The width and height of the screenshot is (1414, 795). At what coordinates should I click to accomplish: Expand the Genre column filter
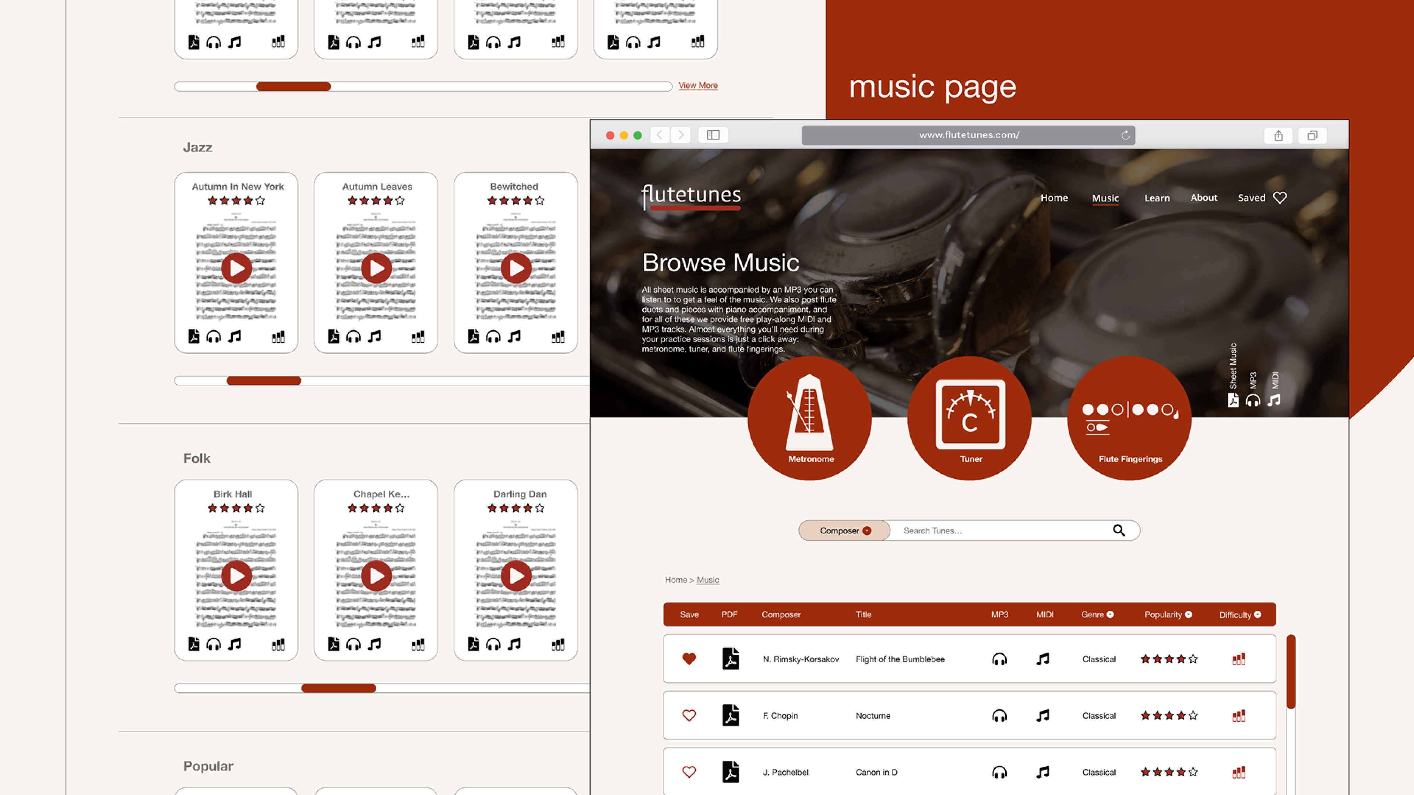(1110, 615)
